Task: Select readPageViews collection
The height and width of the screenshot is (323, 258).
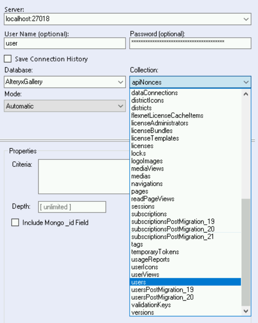Action: [185, 199]
